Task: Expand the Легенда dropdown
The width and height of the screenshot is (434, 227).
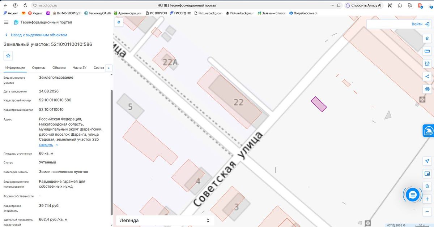Action: [x=165, y=220]
